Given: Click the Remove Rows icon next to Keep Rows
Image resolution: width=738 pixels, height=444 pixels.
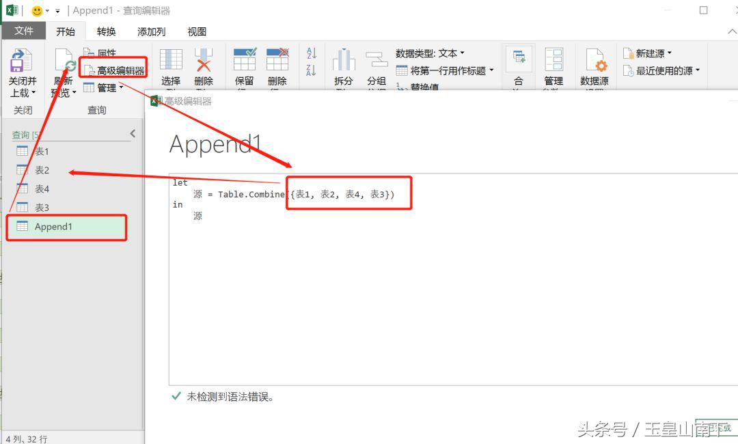Looking at the screenshot, I should [277, 59].
